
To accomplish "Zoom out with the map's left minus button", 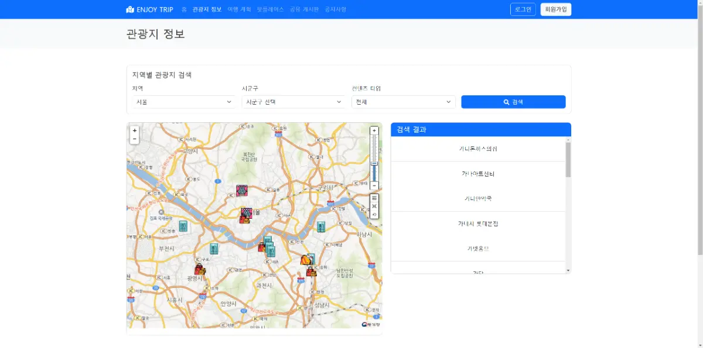I will pyautogui.click(x=135, y=139).
